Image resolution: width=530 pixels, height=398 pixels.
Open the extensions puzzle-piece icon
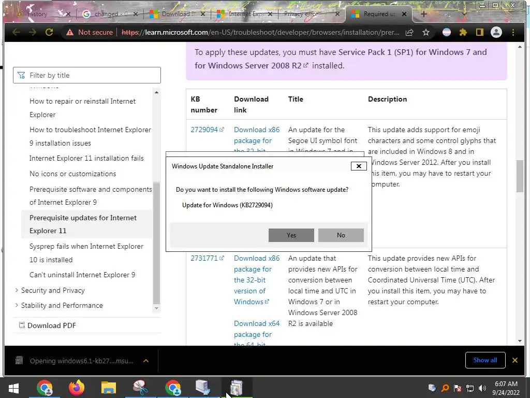(463, 32)
